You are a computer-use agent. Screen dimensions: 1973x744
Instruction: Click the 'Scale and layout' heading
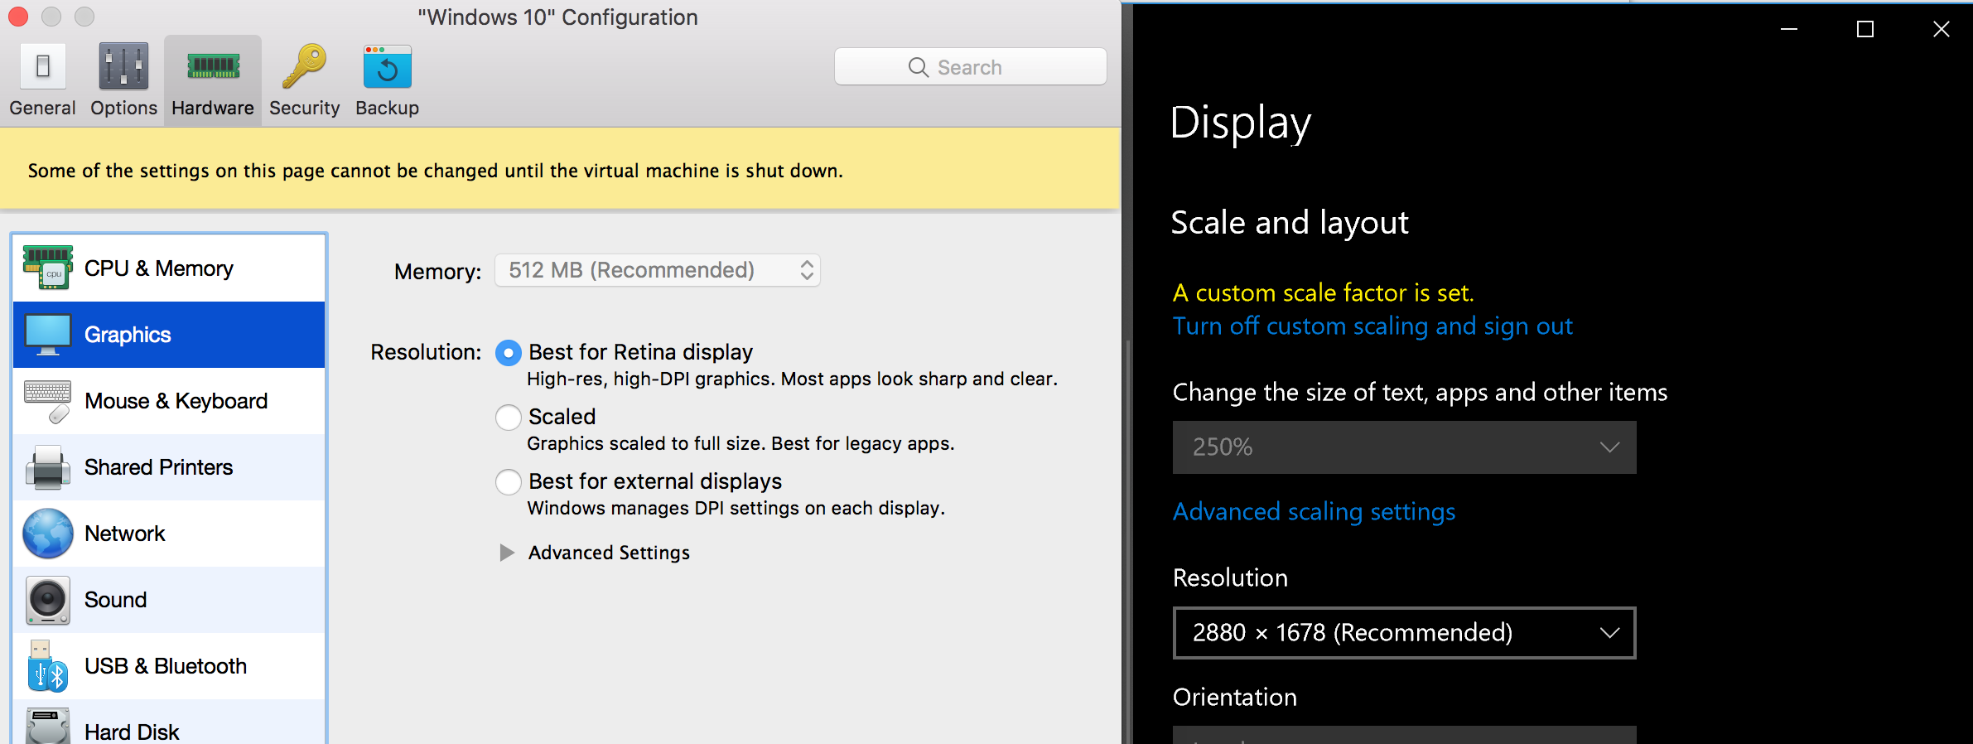tap(1290, 223)
